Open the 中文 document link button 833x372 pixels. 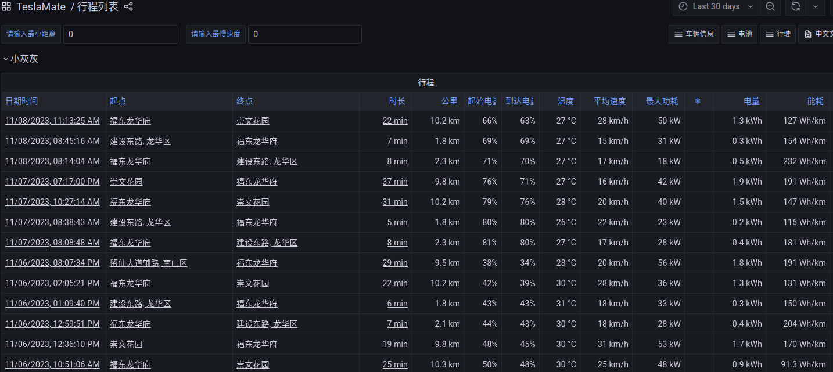tap(817, 34)
